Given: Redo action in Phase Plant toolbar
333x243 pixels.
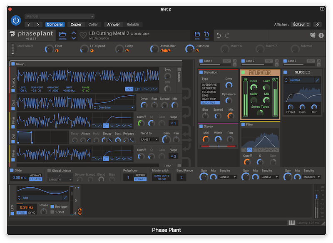Looking at the screenshot, I should coord(227,35).
